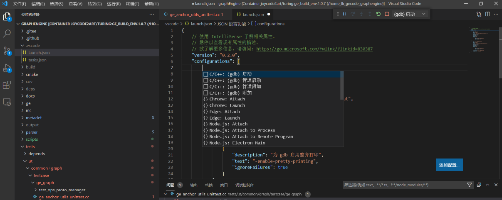Open the Run and Debug view
502x200 pixels.
click(x=7, y=68)
